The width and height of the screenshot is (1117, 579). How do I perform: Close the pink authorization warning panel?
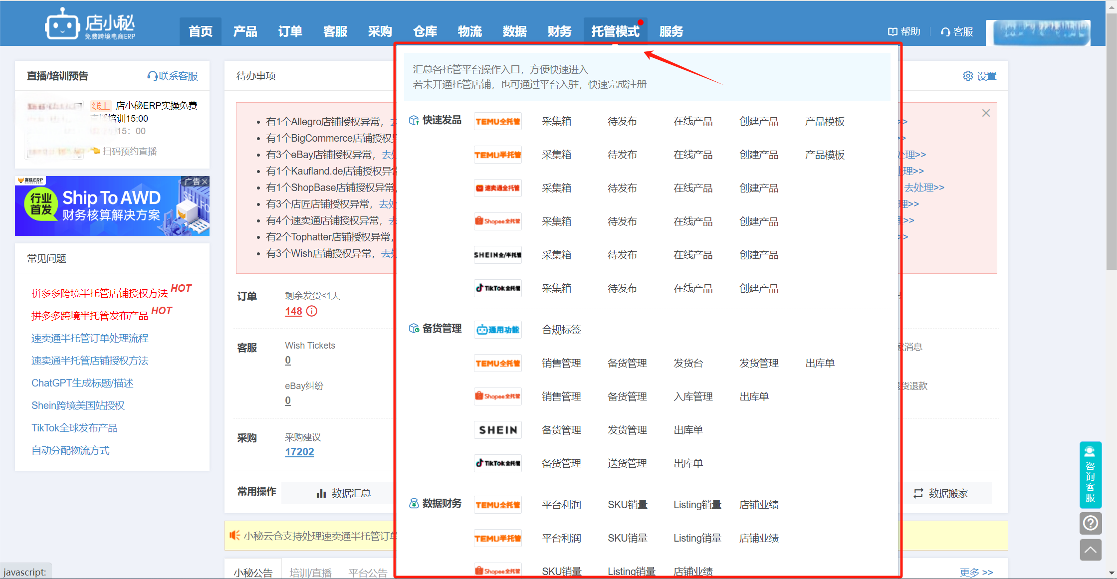click(x=986, y=113)
